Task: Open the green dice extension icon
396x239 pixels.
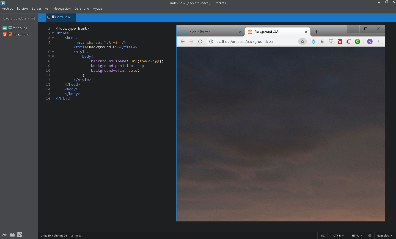Action: tap(358, 41)
